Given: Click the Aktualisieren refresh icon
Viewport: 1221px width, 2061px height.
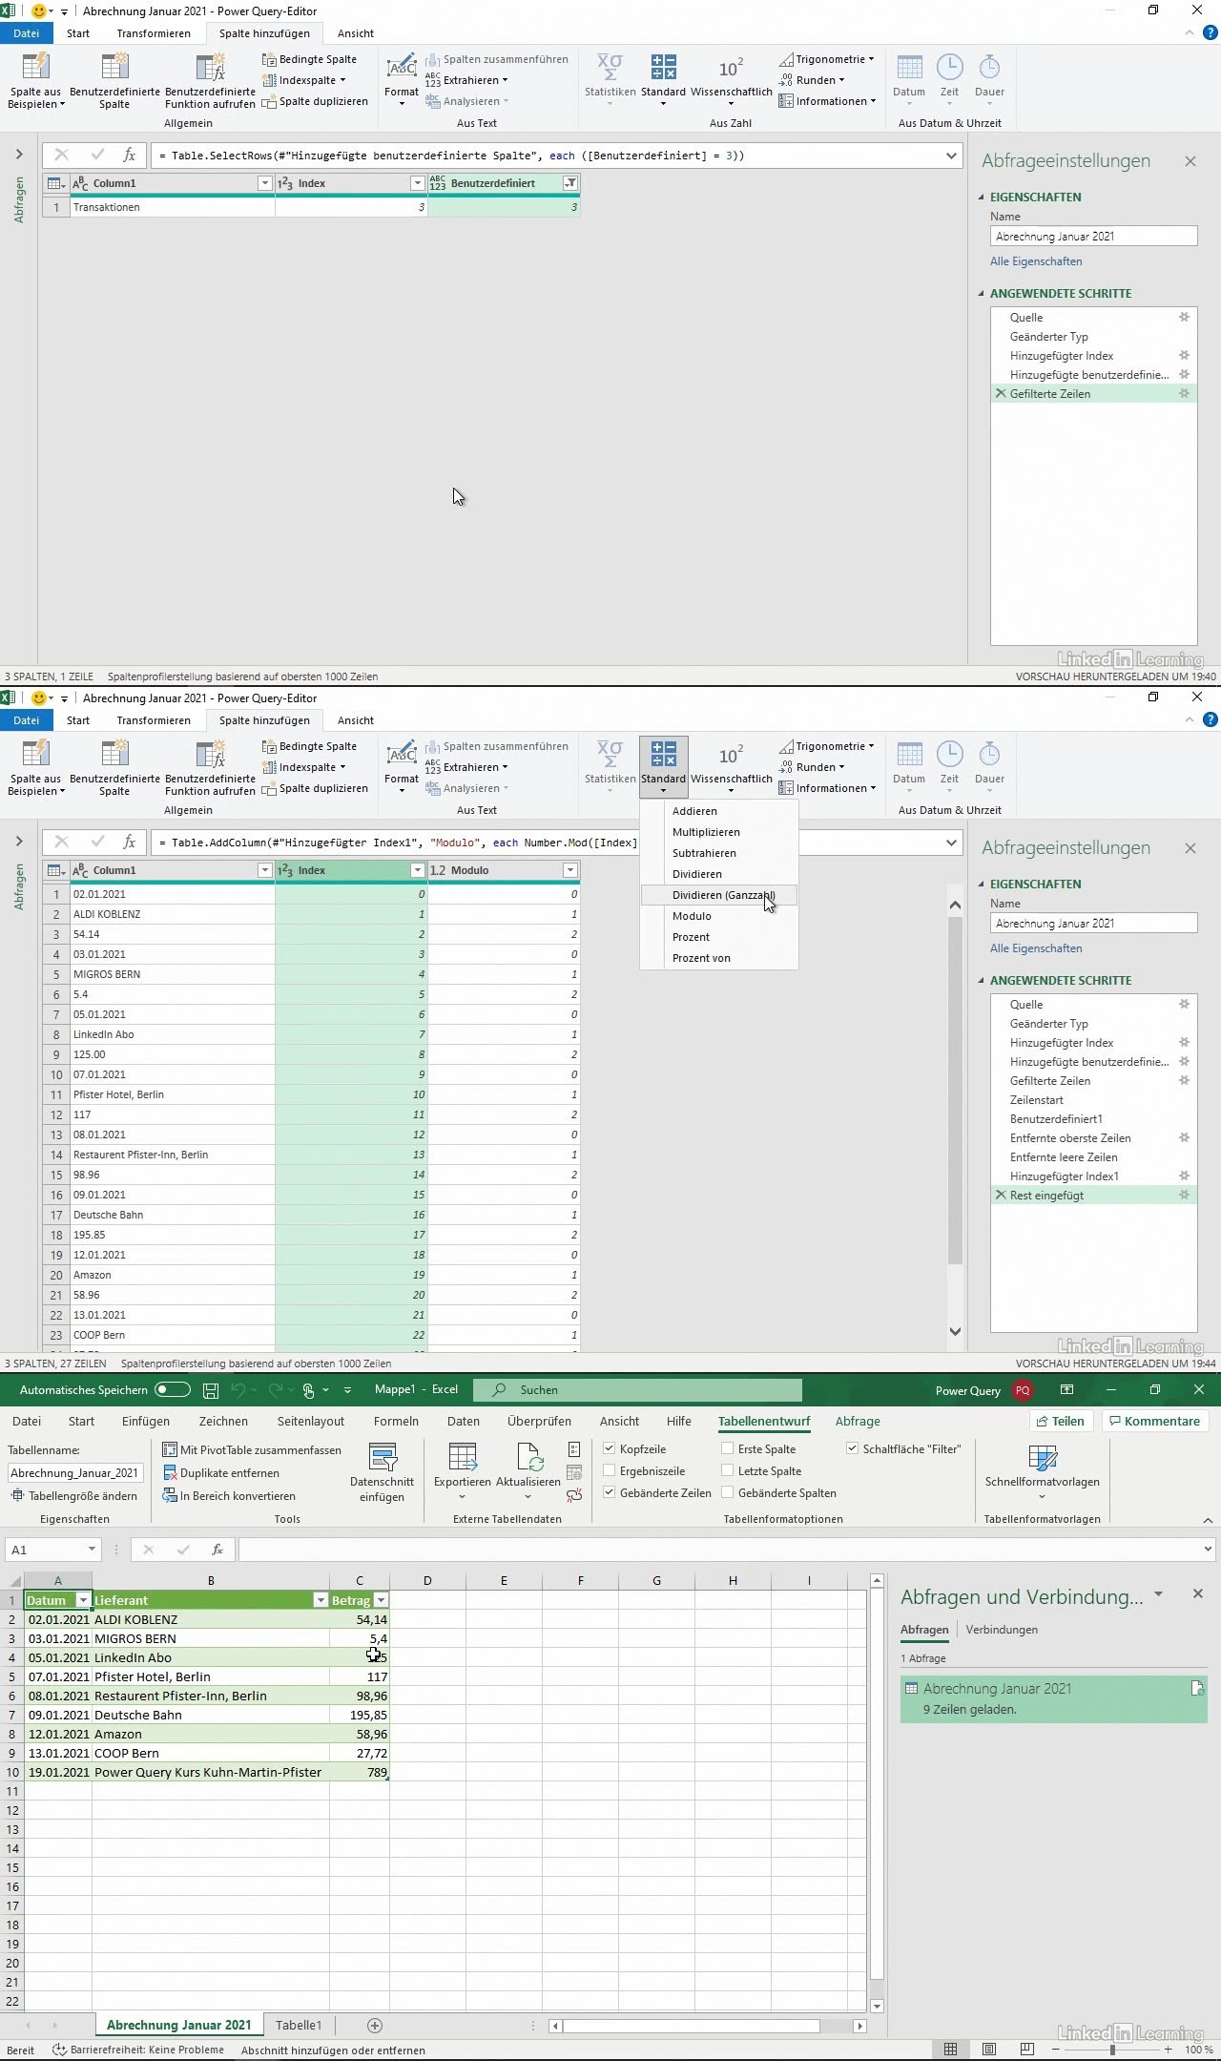Looking at the screenshot, I should coord(528,1458).
